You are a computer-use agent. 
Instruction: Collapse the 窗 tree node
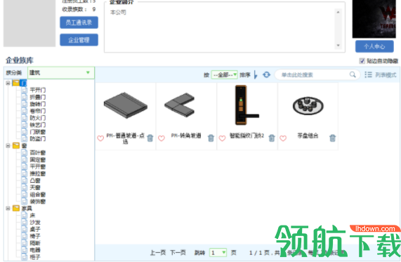coord(8,145)
